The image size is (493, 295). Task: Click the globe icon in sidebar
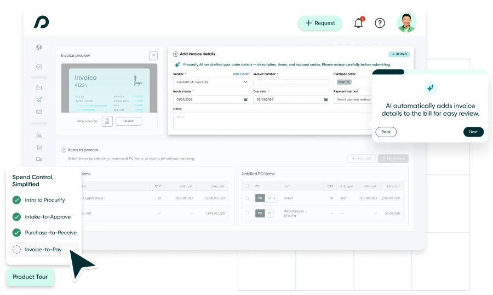(39, 48)
